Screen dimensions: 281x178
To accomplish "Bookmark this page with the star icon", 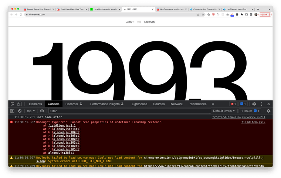I will click(x=203, y=14).
